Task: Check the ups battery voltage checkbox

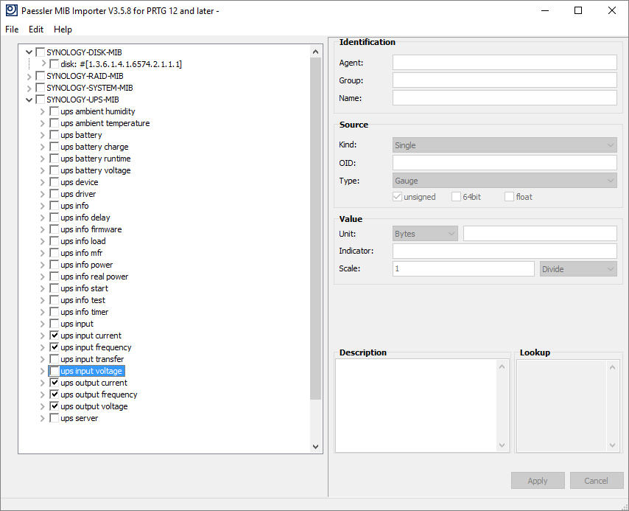Action: (55, 170)
